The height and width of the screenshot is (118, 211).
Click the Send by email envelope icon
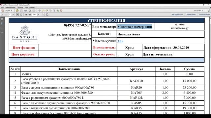tap(34, 10)
